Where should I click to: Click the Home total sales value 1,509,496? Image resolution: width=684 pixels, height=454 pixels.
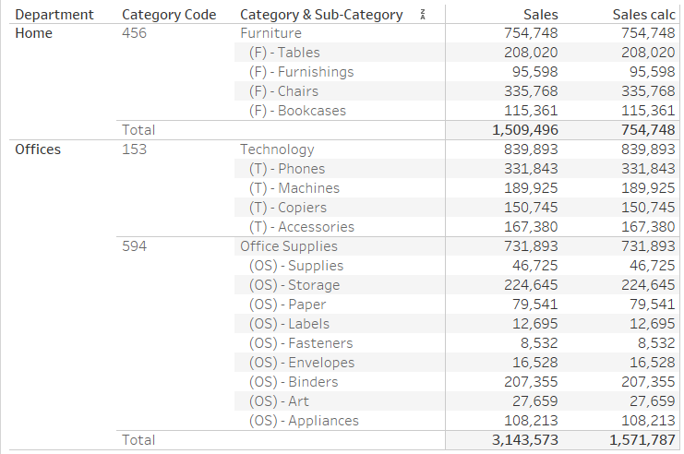pyautogui.click(x=525, y=130)
